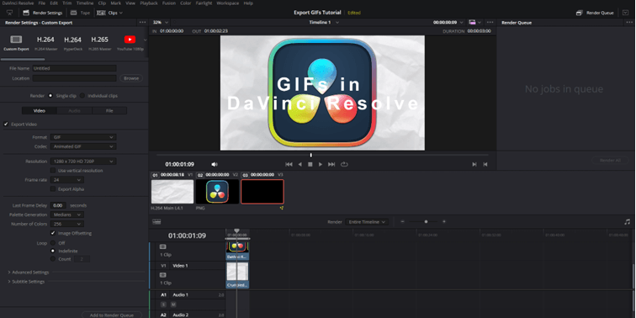Image resolution: width=636 pixels, height=318 pixels.
Task: Stop playback button
Action: coord(310,164)
